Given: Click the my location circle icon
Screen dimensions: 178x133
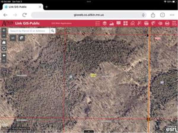Looking at the screenshot, I should (x=4, y=48).
